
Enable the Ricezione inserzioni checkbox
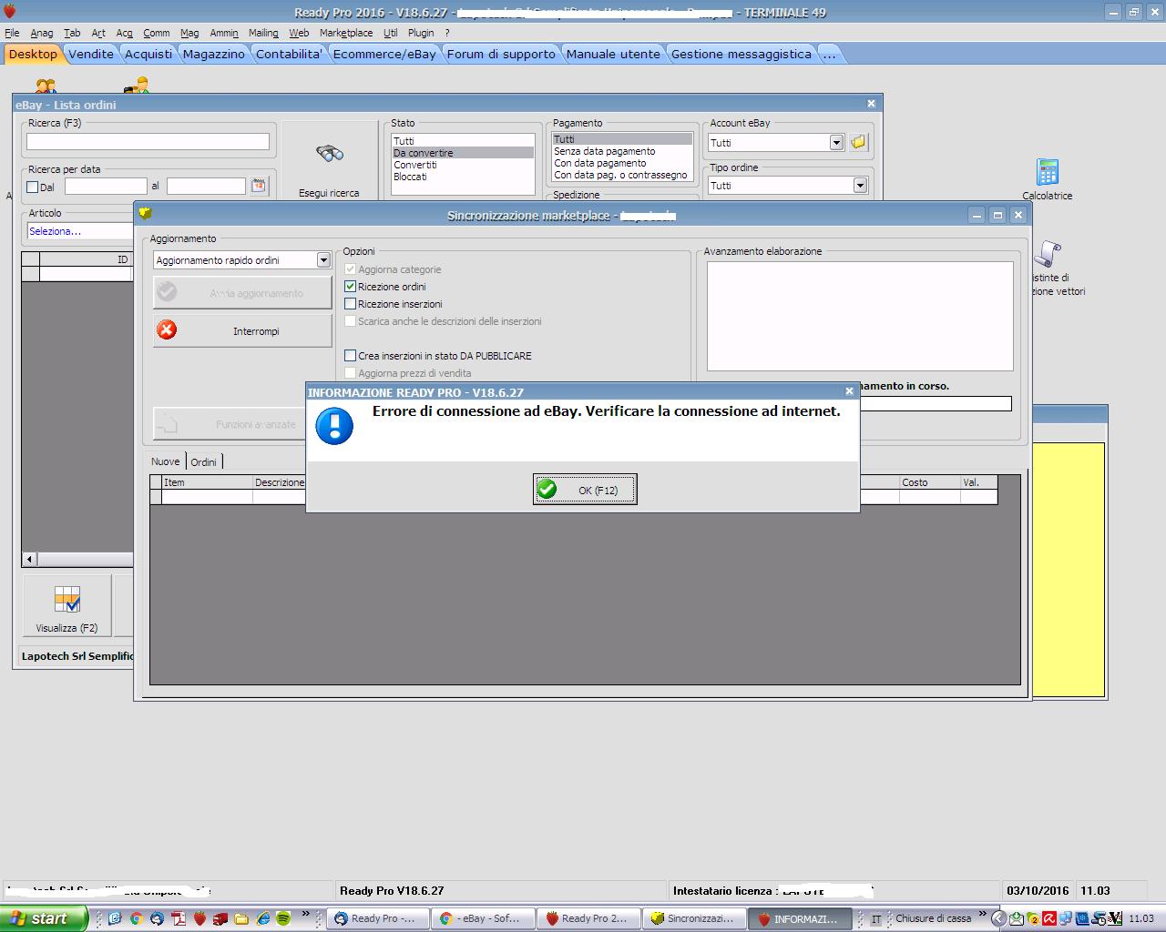click(351, 304)
